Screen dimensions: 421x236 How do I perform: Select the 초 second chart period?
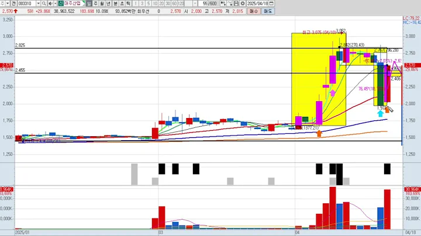click(x=122, y=4)
